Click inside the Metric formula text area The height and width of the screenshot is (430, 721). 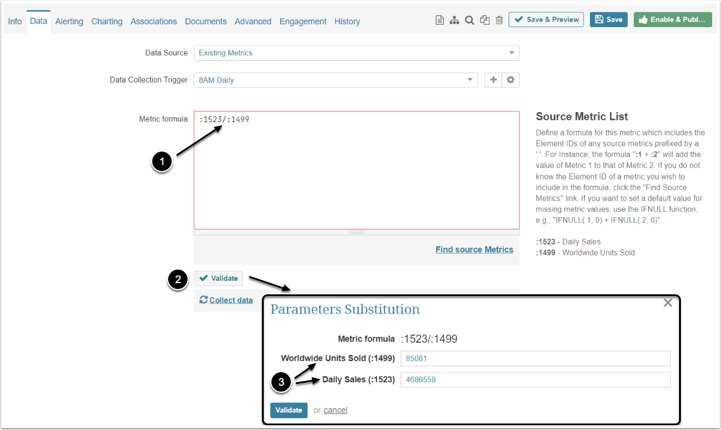coord(356,170)
